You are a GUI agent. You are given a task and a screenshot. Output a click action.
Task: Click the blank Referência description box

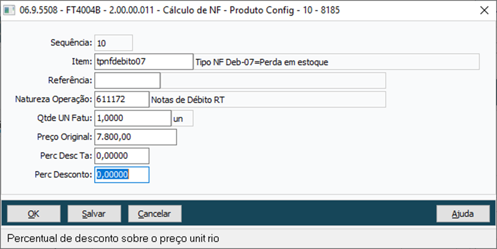click(x=273, y=80)
